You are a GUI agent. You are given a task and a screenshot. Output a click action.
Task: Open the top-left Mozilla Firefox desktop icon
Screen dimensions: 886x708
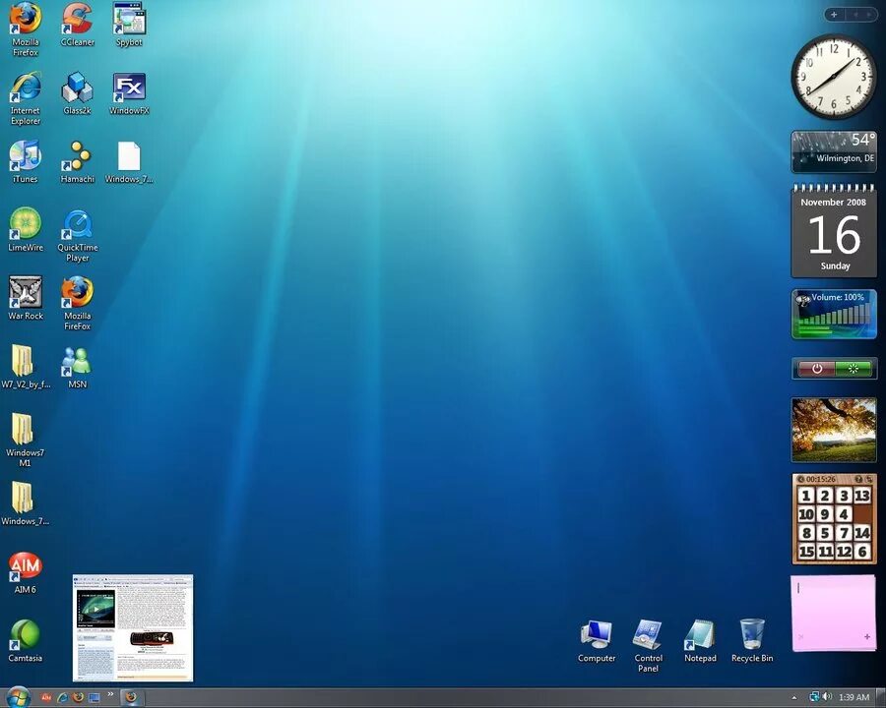(26, 29)
